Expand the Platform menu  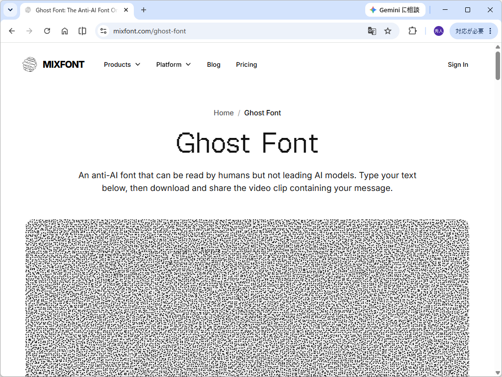pyautogui.click(x=174, y=64)
